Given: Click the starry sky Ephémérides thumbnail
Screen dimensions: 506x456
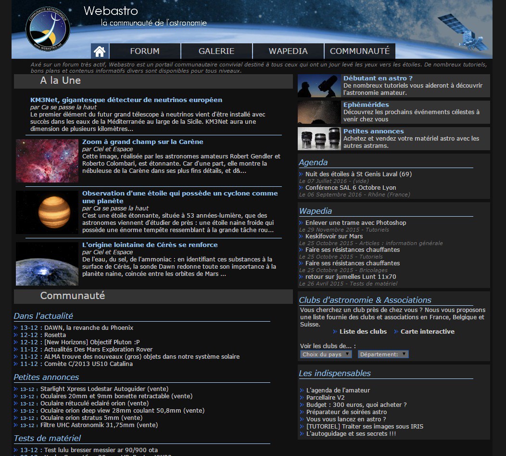Looking at the screenshot, I should click(319, 112).
